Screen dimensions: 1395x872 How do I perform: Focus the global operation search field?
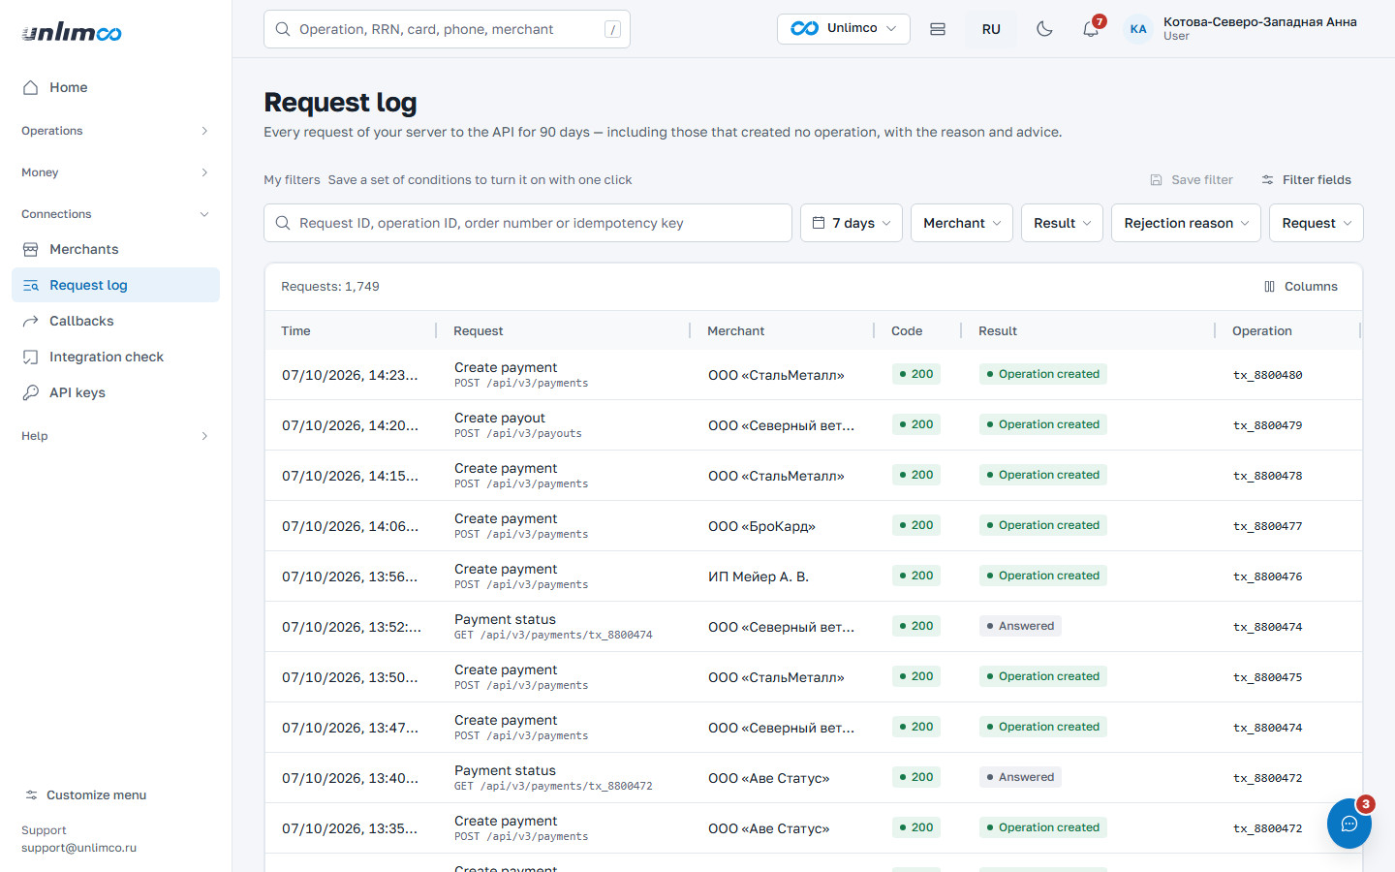click(447, 29)
